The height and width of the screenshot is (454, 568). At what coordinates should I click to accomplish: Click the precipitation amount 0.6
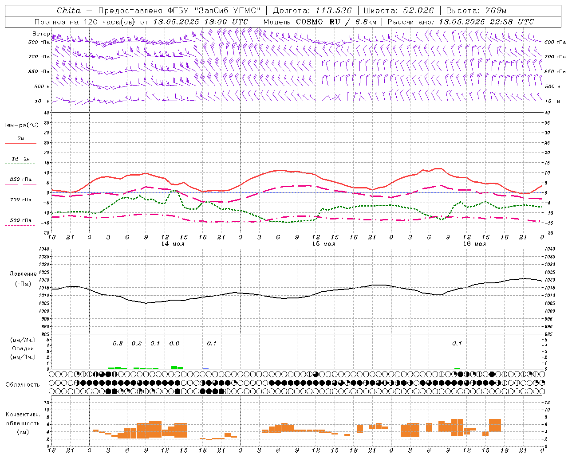(174, 344)
